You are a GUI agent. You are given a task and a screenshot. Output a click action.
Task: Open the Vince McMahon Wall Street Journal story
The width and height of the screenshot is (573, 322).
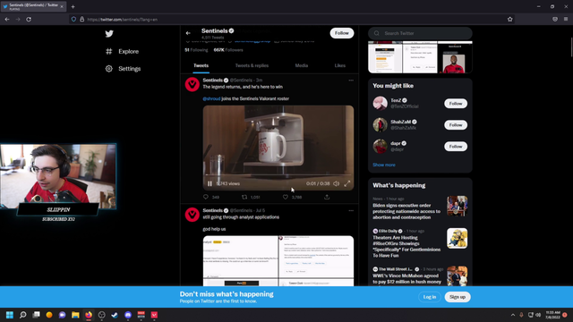coord(406,279)
